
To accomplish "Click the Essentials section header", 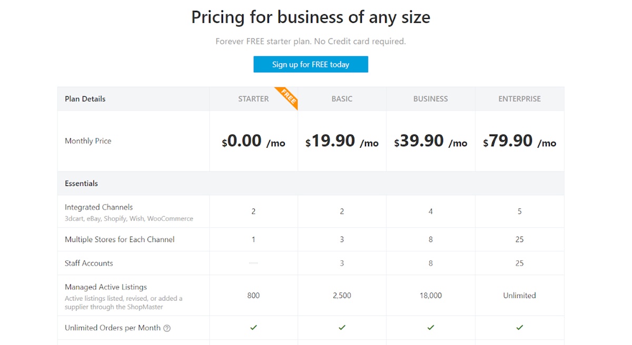I will pyautogui.click(x=82, y=184).
